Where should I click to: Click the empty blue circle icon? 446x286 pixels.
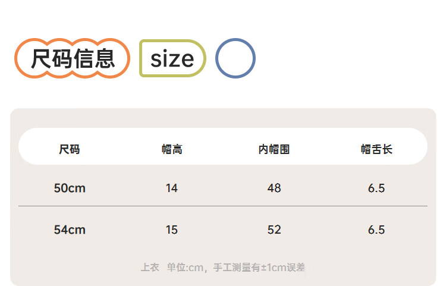tap(235, 58)
